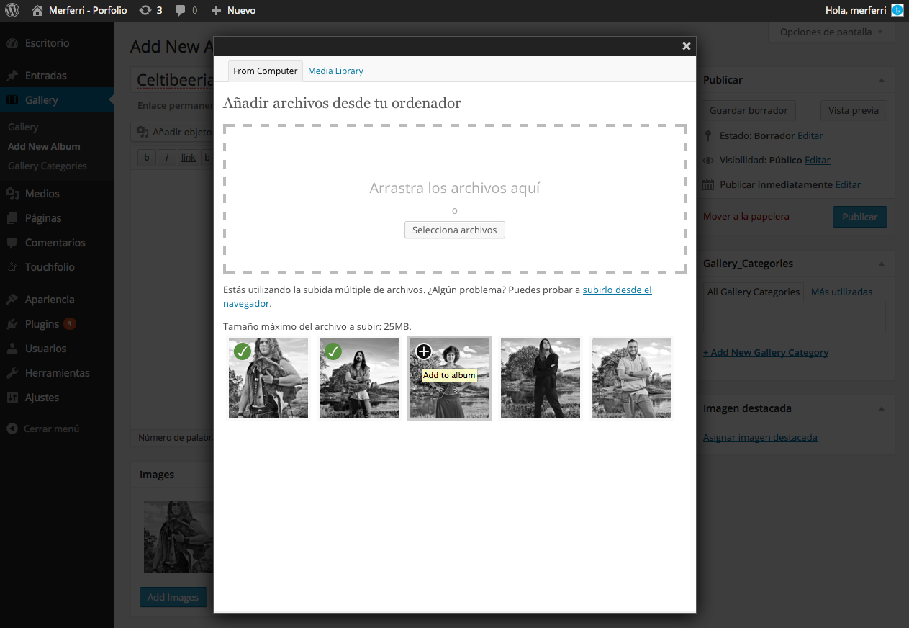This screenshot has height=628, width=909.
Task: Click the Apariencia paintbrush icon
Action: click(x=12, y=300)
